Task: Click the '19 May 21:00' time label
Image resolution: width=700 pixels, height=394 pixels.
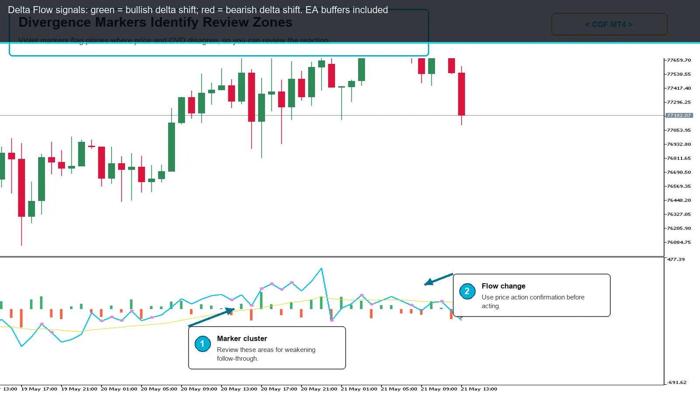Action: [79, 389]
